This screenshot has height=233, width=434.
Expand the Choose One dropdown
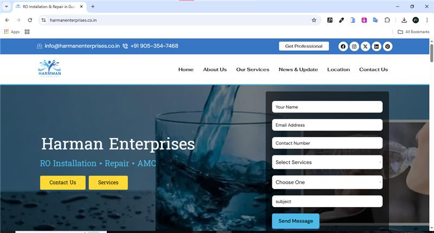(x=327, y=183)
